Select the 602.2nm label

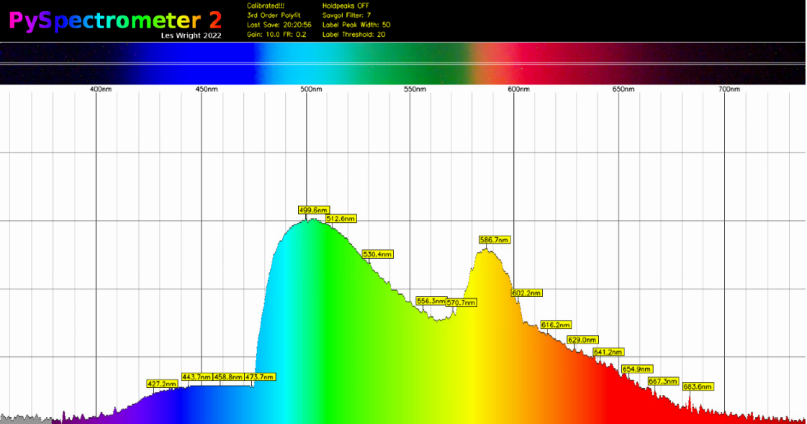pyautogui.click(x=527, y=293)
